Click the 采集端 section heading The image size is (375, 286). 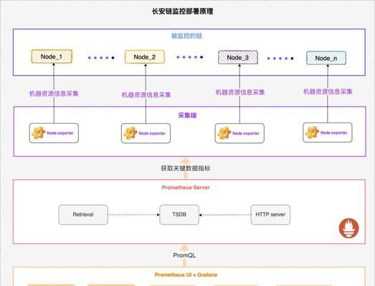[187, 115]
